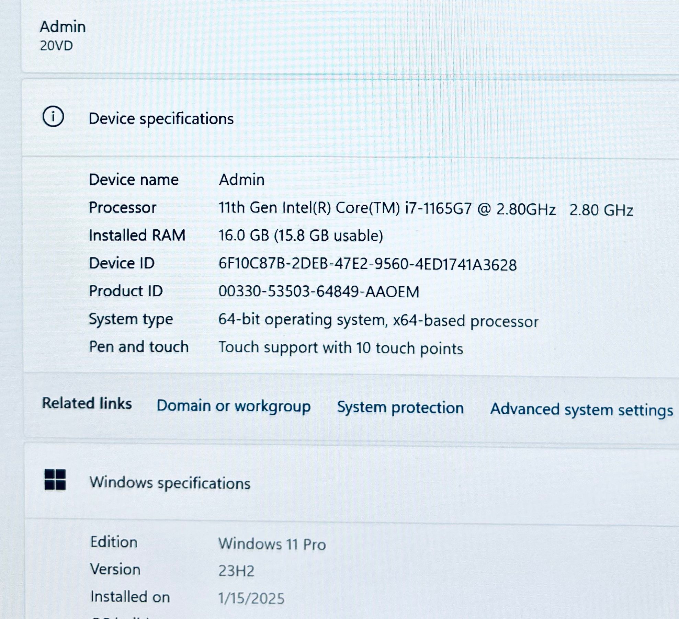Select the device name value Admin
Image resolution: width=679 pixels, height=619 pixels.
pos(242,180)
